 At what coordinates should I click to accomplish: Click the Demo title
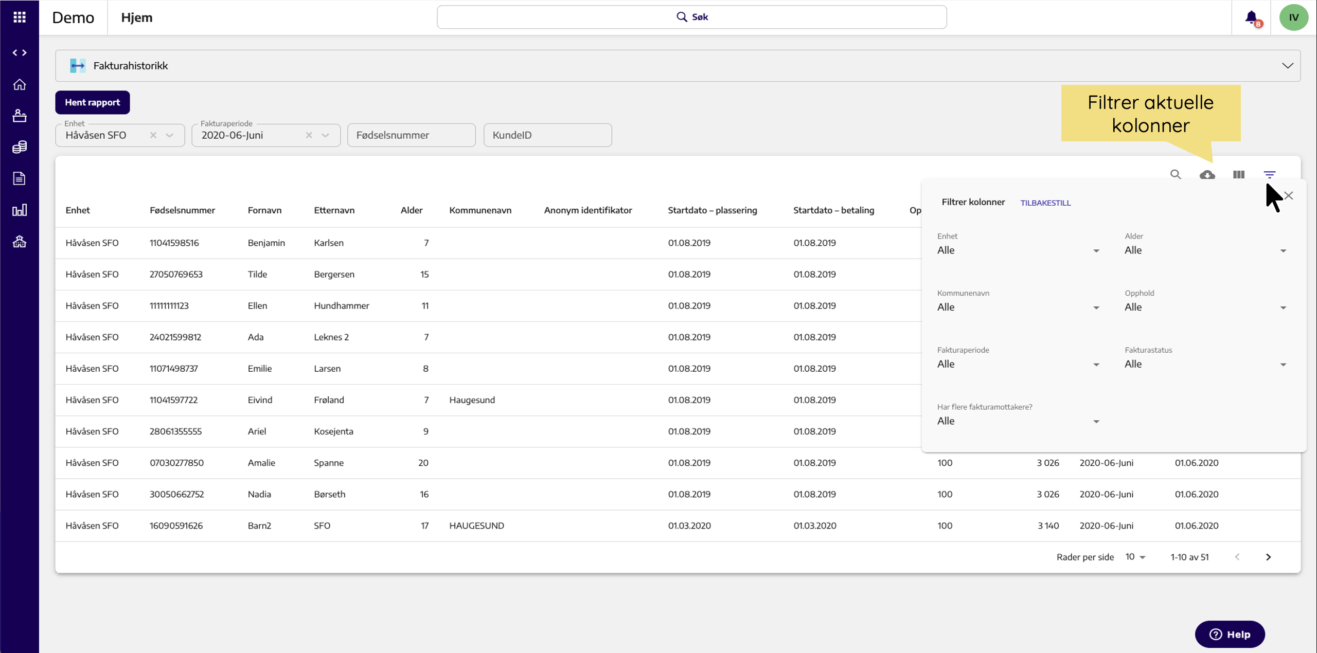(x=73, y=17)
